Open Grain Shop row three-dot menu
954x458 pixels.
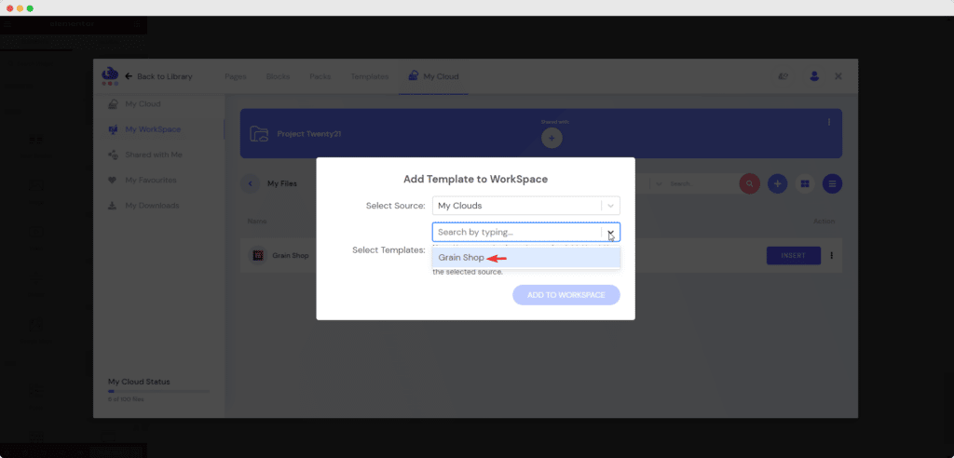click(x=832, y=255)
